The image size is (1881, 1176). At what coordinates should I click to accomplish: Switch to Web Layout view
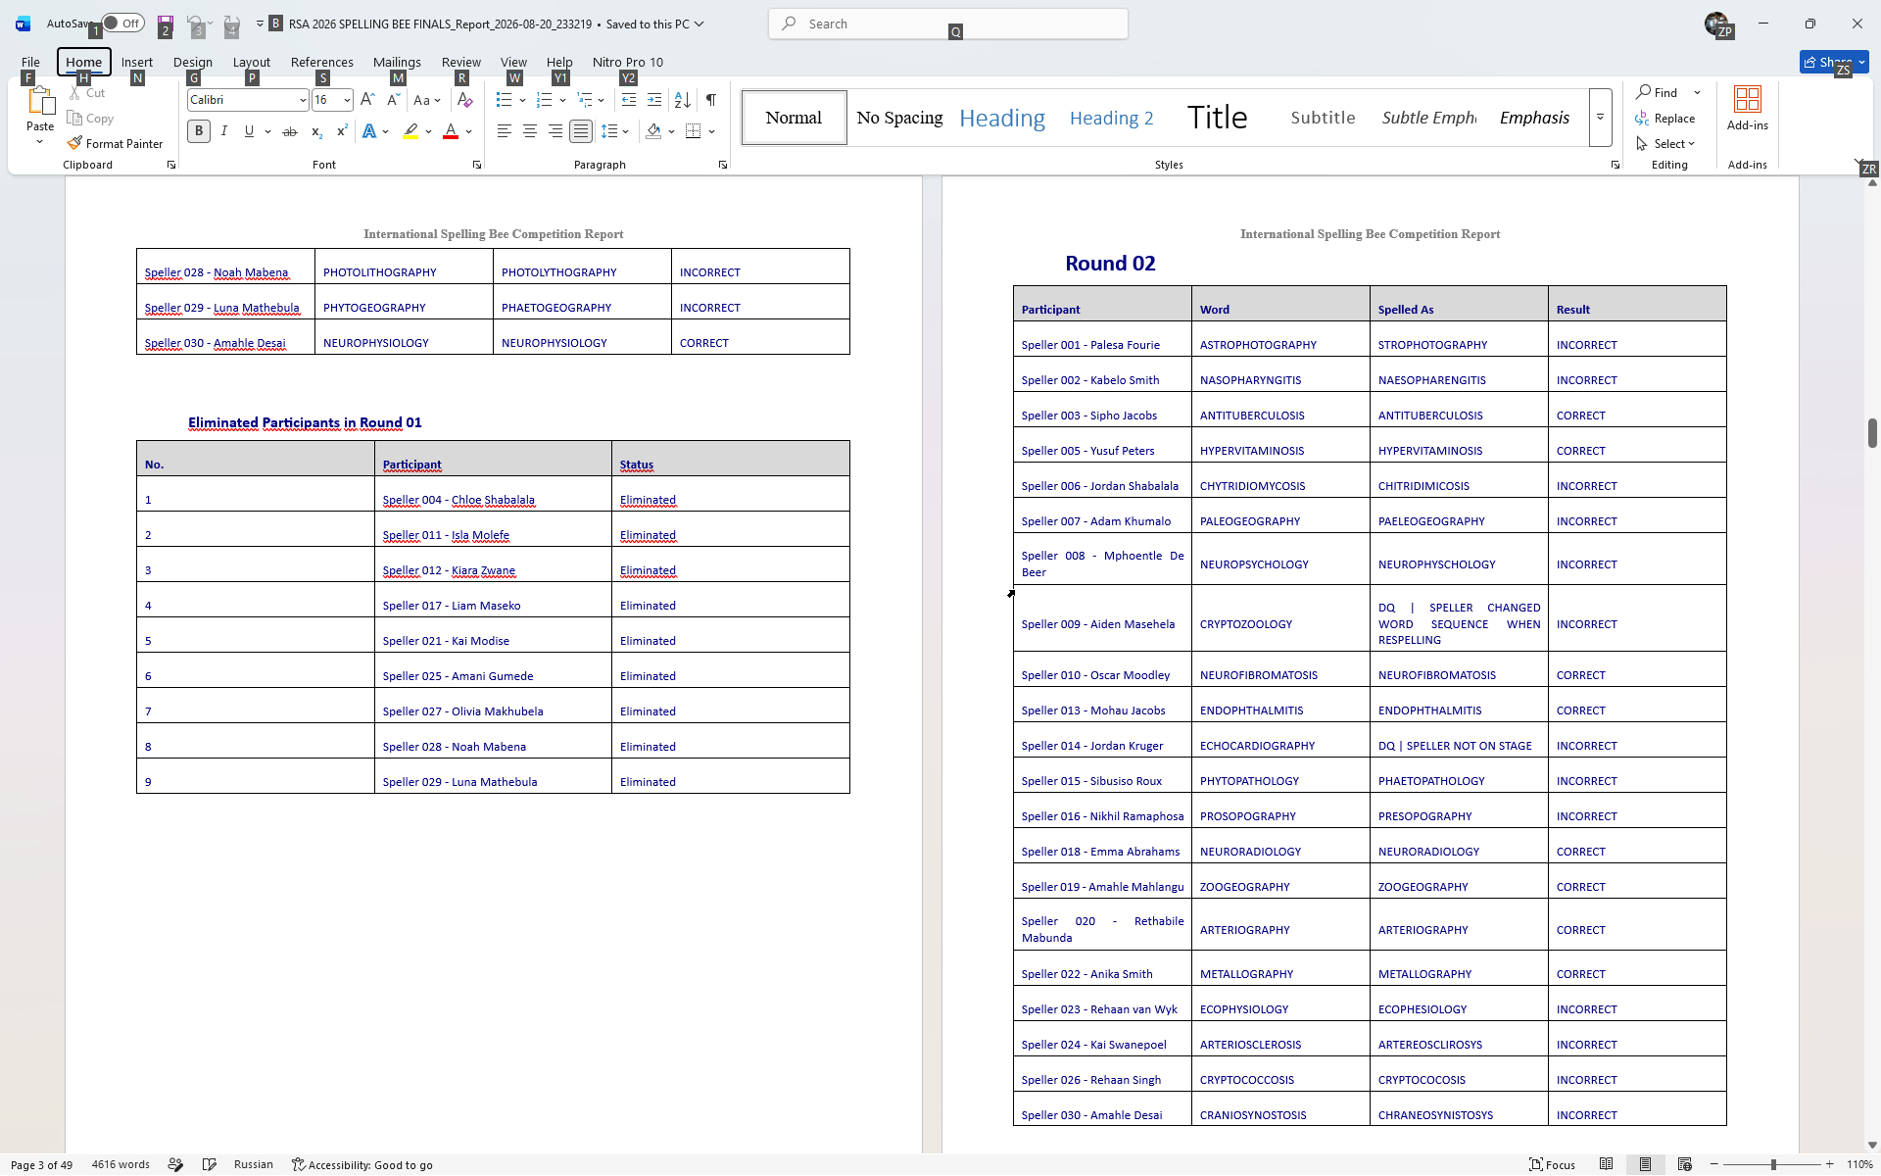(1685, 1164)
